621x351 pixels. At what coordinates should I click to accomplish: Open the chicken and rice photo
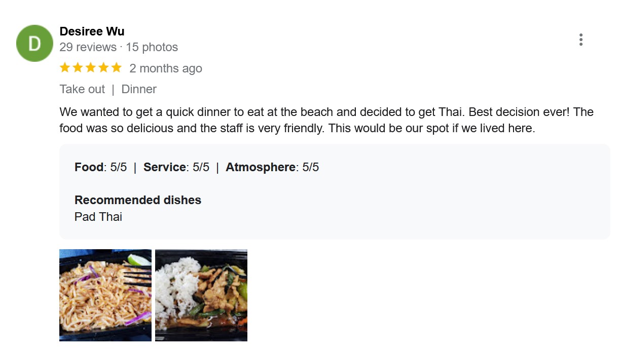pos(201,295)
